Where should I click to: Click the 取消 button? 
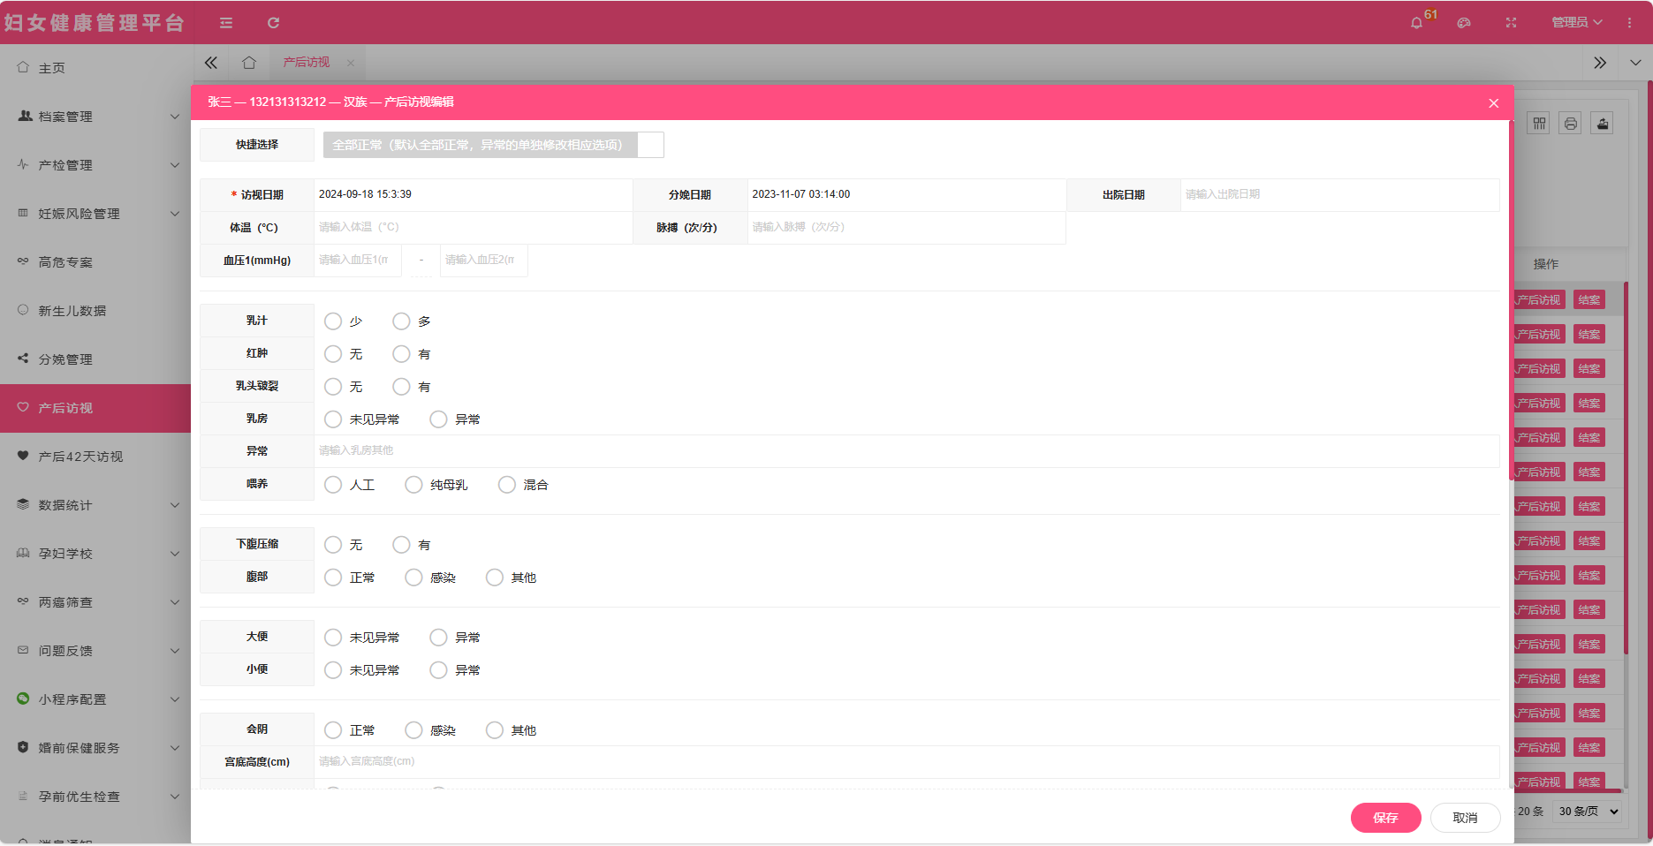tap(1465, 818)
